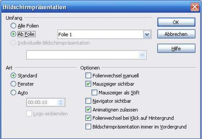Image resolution: width=202 pixels, height=139 pixels.
Task: Enable Mauszeiger als Stift option
Action: coord(95,93)
